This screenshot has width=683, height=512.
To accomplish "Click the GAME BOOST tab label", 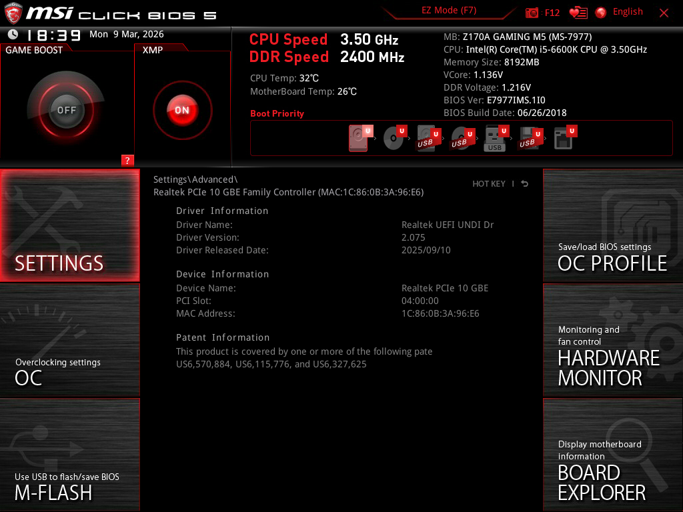I will [34, 50].
